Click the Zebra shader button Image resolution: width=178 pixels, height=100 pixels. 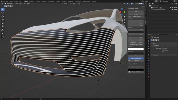[136, 12]
